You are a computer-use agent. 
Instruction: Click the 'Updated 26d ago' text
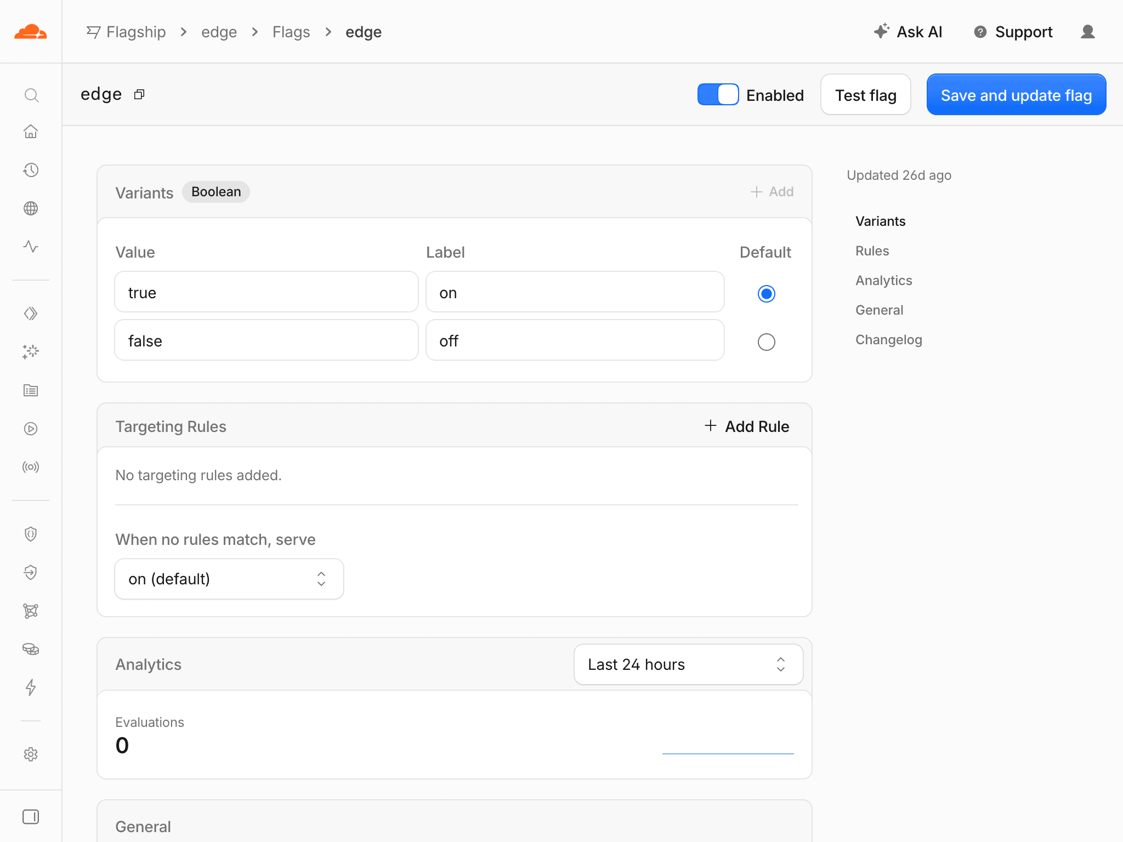point(899,175)
